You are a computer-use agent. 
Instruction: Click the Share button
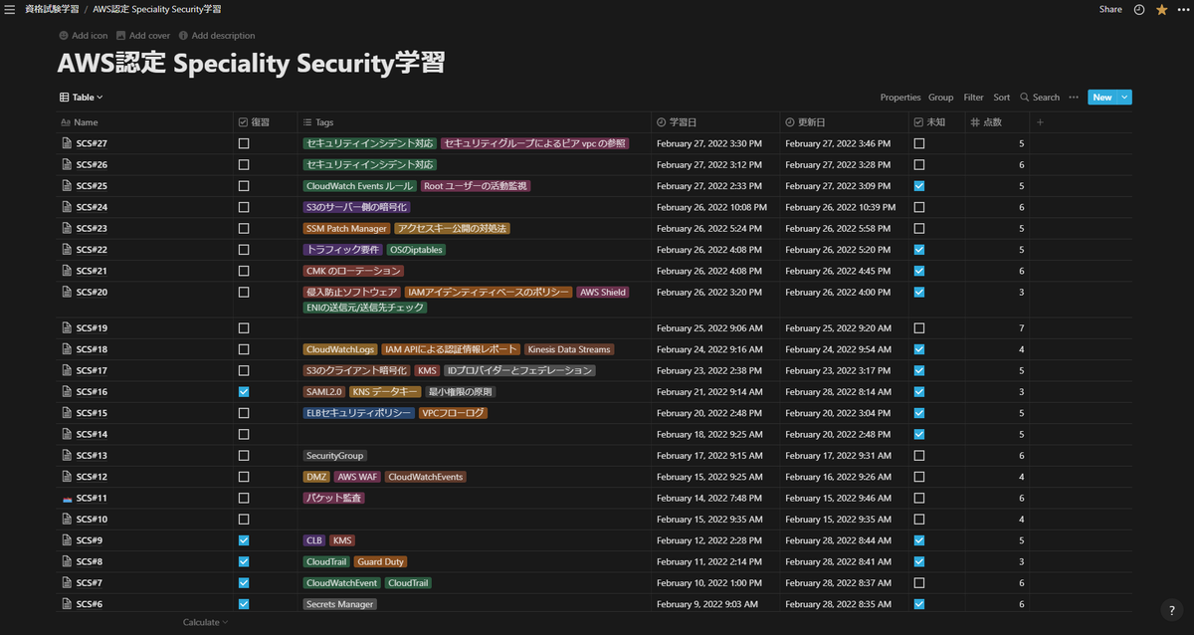[x=1110, y=9]
